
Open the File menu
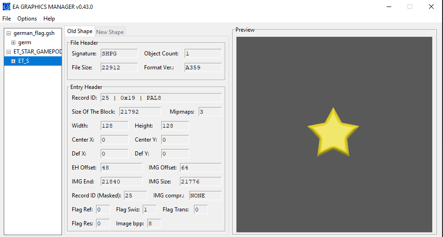[7, 19]
